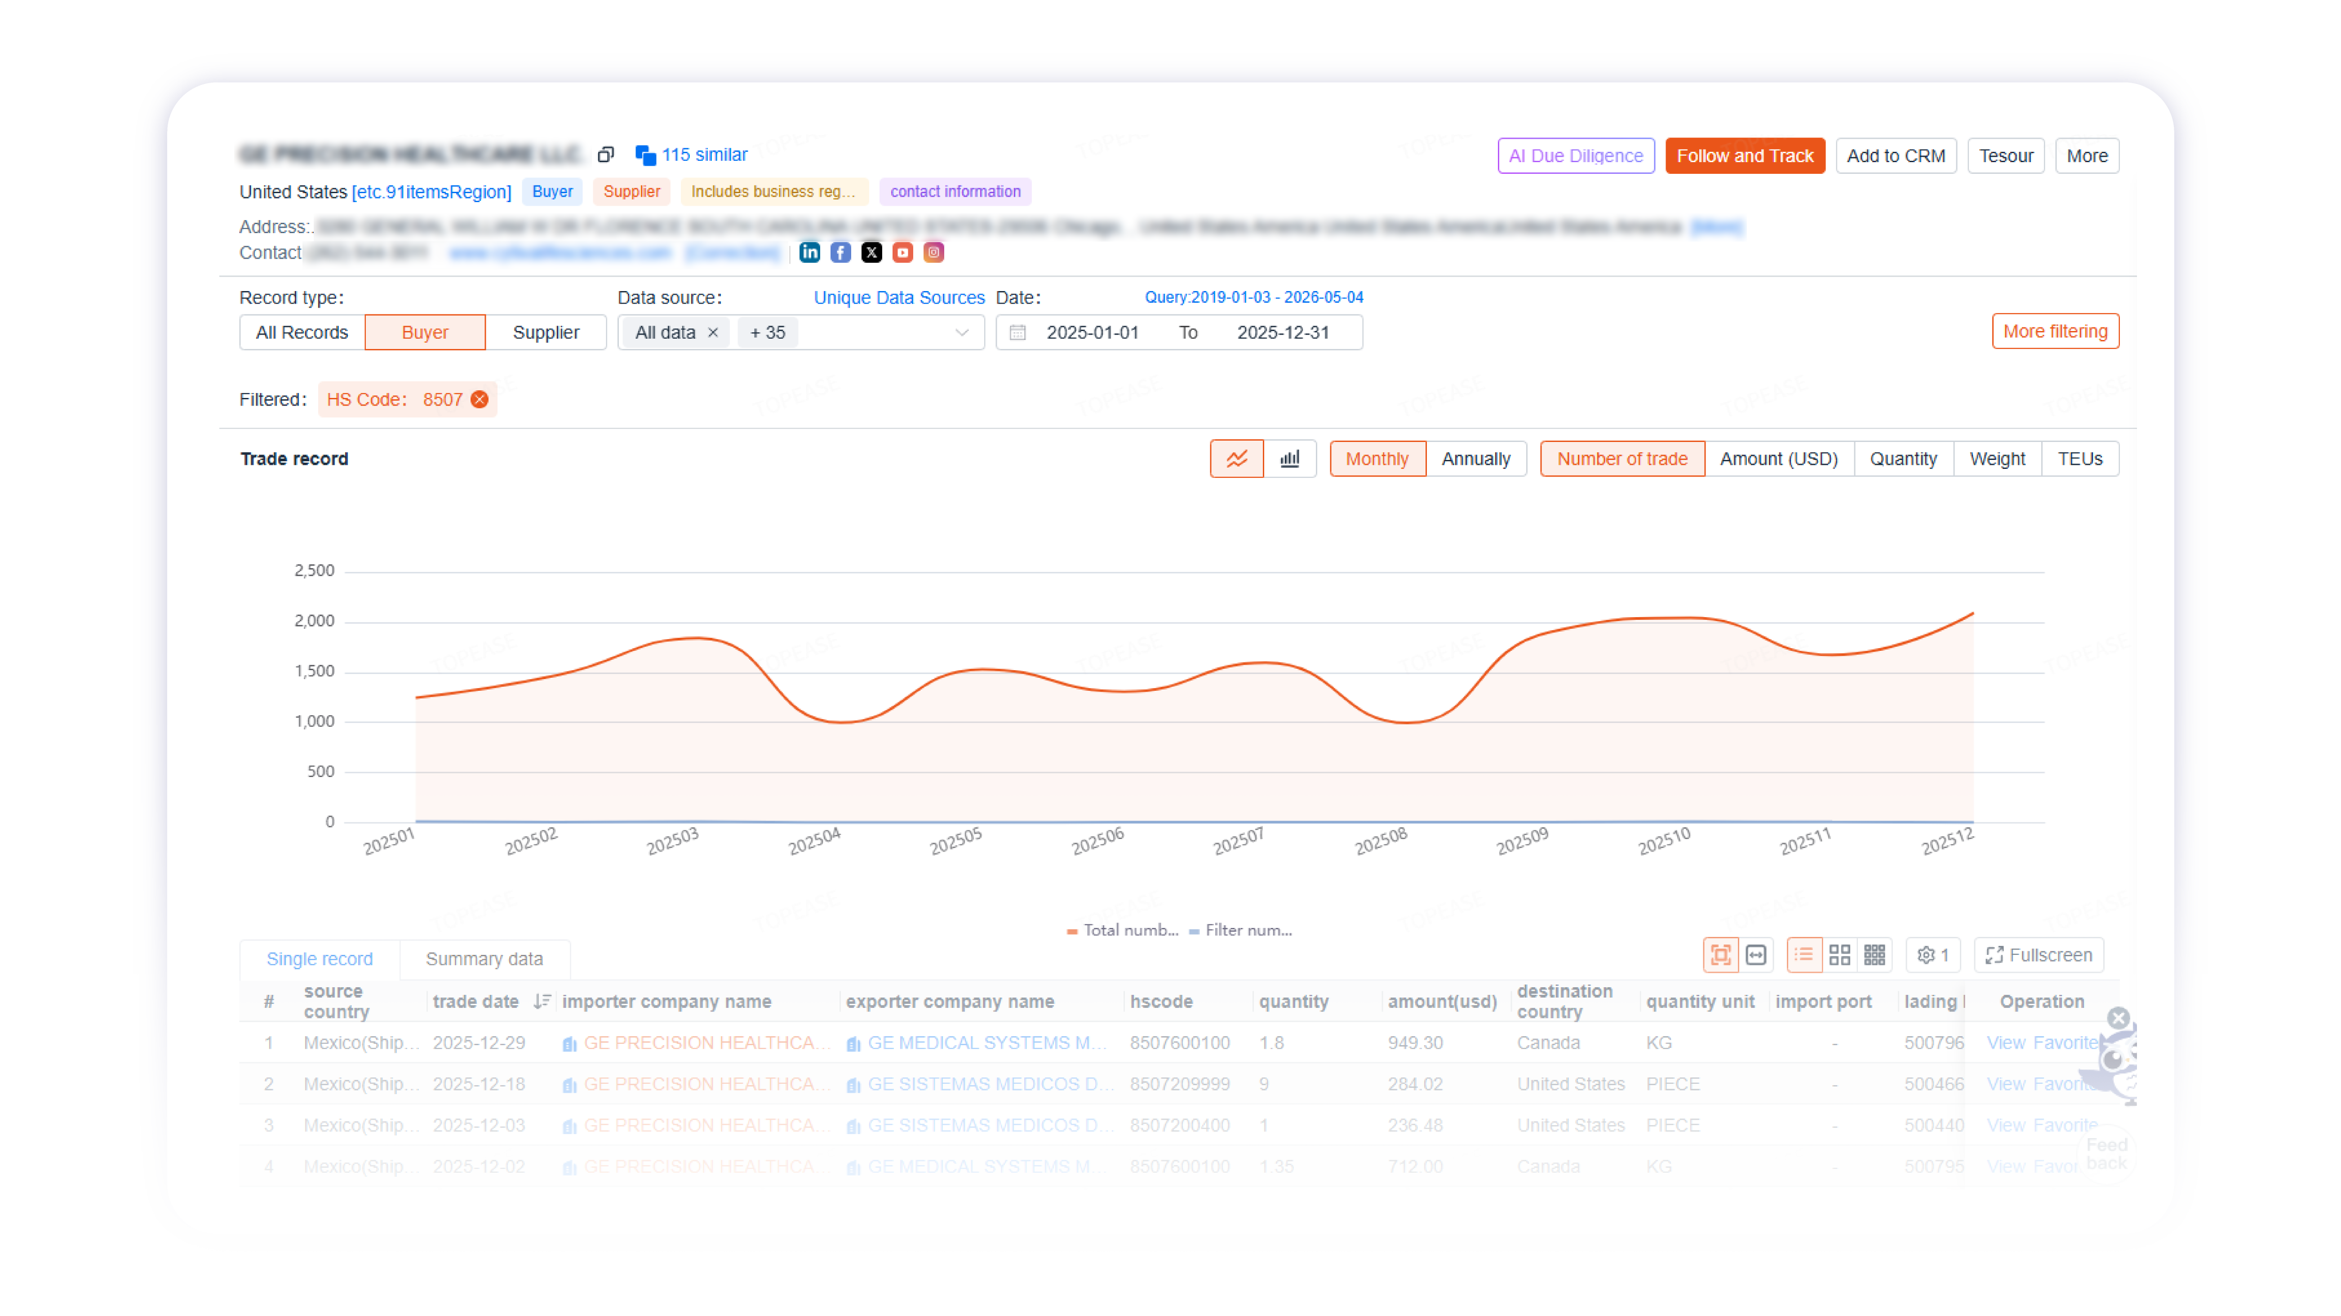
Task: Open the company's Facebook page icon
Action: click(x=840, y=252)
